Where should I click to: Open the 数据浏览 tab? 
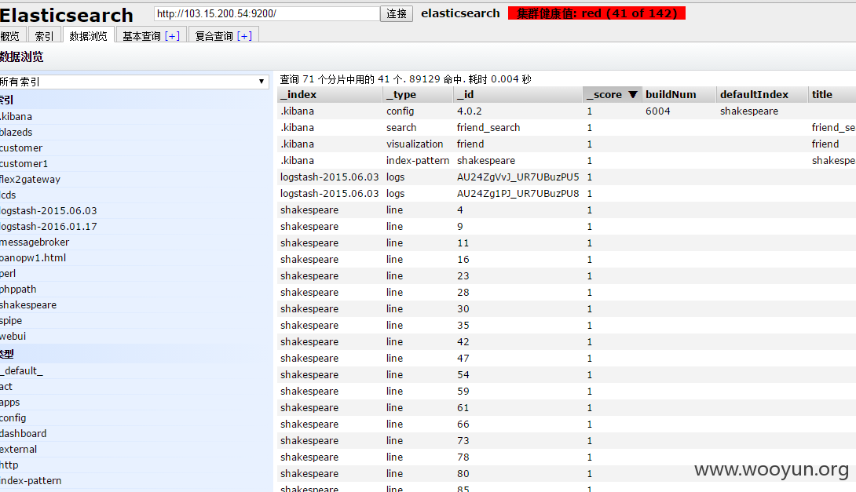(89, 35)
